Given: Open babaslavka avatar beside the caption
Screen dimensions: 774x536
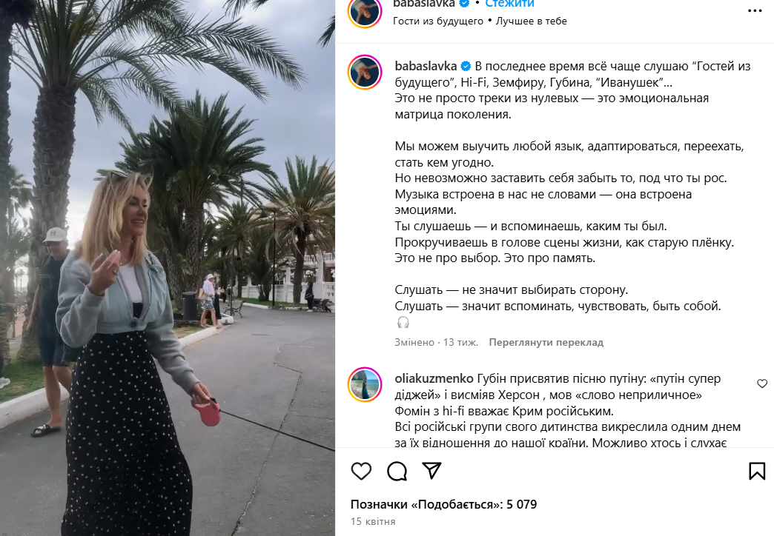Looking at the screenshot, I should pyautogui.click(x=365, y=72).
